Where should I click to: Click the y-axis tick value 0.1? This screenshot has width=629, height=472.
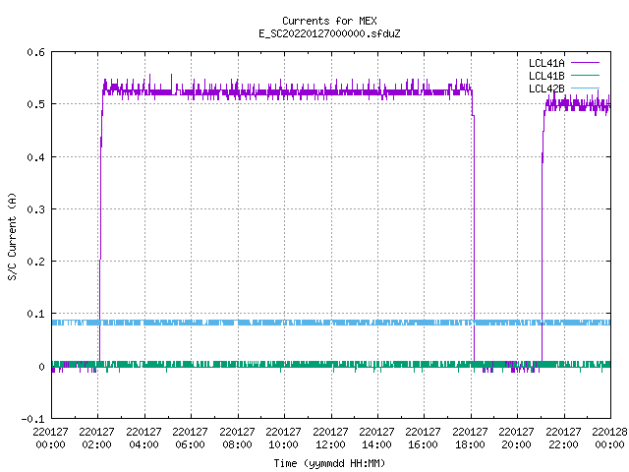[35, 314]
